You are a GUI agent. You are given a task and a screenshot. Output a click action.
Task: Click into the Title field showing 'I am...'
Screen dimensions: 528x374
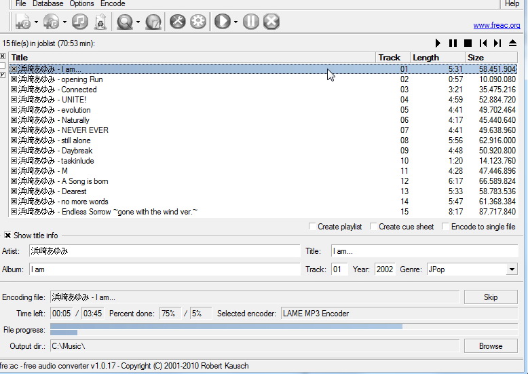pyautogui.click(x=424, y=251)
